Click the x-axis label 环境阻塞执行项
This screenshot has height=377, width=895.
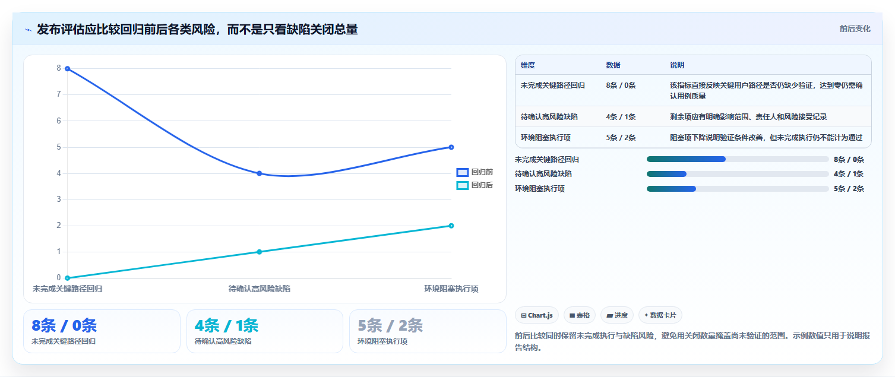451,289
